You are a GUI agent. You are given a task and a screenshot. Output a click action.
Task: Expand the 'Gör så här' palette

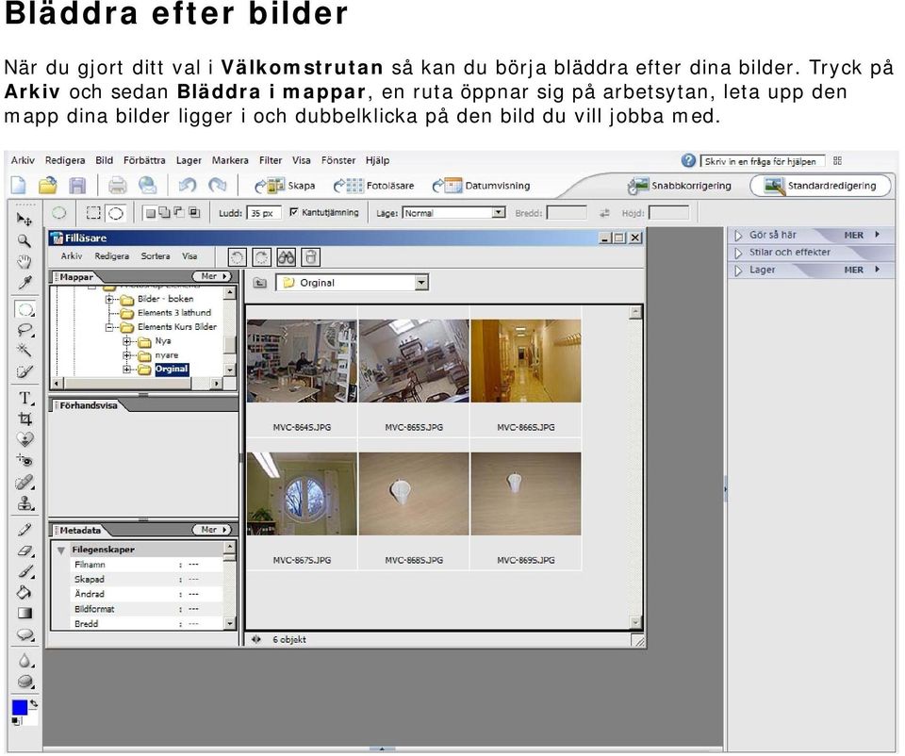tap(738, 236)
